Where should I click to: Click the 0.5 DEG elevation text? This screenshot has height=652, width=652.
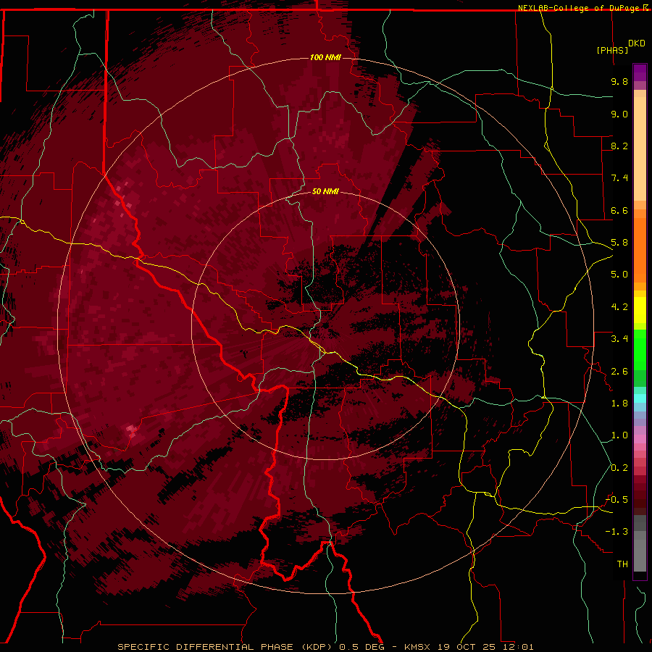tap(361, 647)
